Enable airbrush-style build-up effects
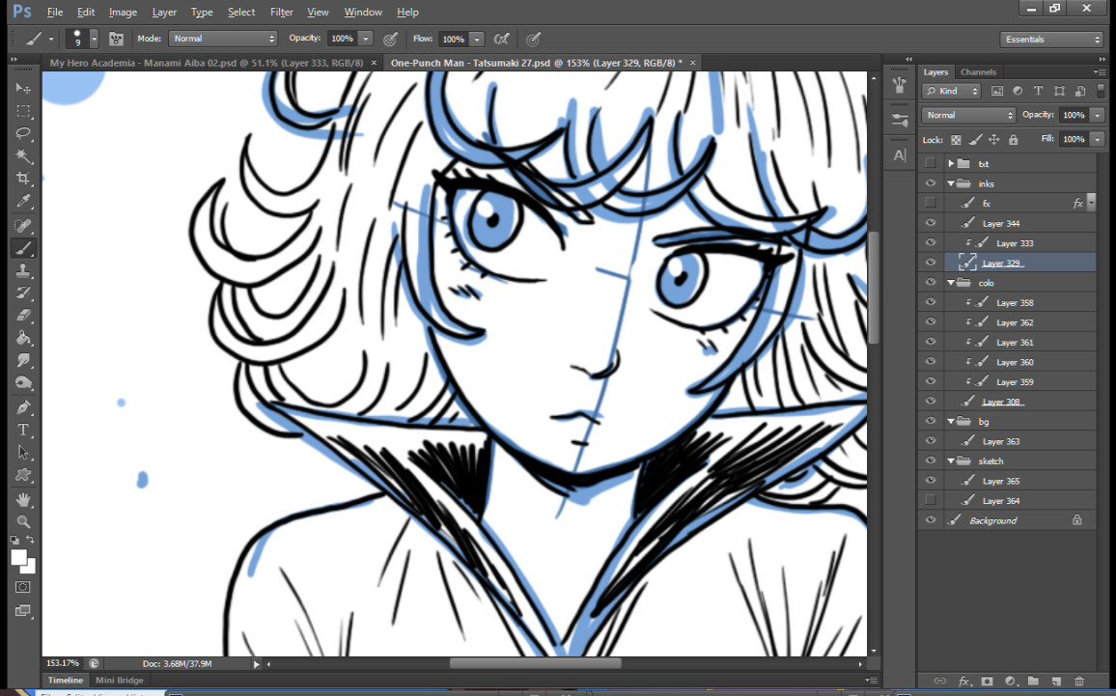 [x=502, y=40]
